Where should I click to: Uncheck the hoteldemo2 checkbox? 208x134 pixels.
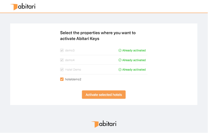62,79
